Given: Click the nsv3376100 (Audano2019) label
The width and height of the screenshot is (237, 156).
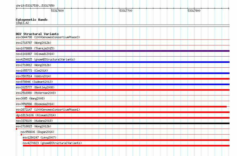Looking at the screenshot, I should tap(34, 121).
